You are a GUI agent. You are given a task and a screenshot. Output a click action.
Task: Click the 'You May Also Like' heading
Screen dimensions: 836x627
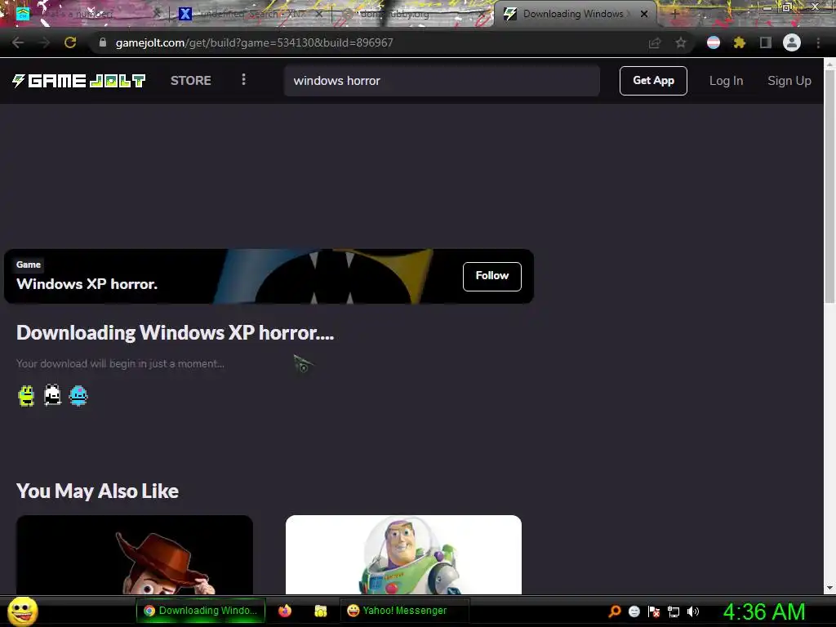[97, 491]
